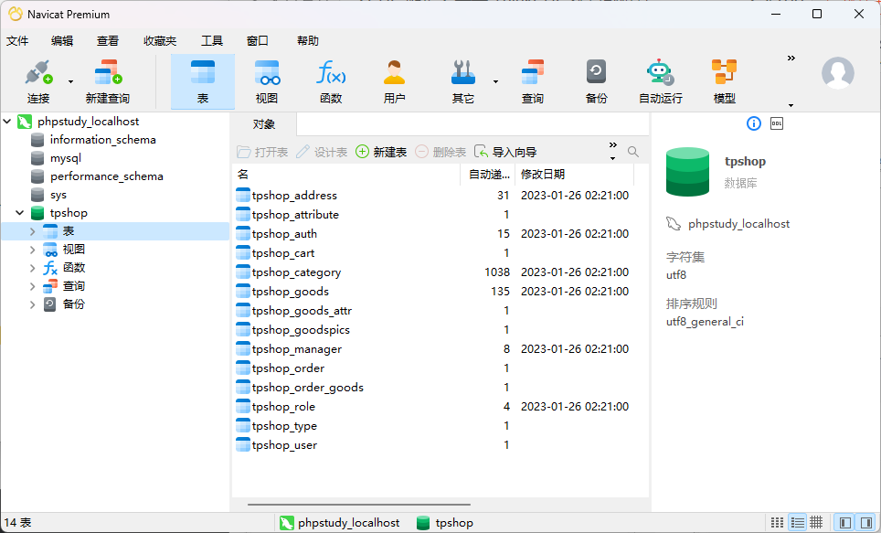Image resolution: width=881 pixels, height=533 pixels.
Task: Click the horizontal scrollbar under the table list
Action: pyautogui.click(x=358, y=505)
